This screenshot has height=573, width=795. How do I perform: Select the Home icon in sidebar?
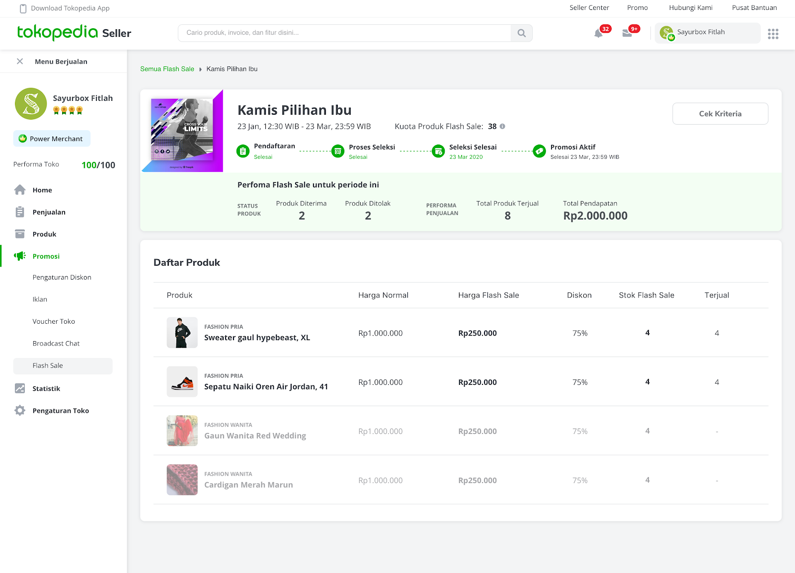20,190
